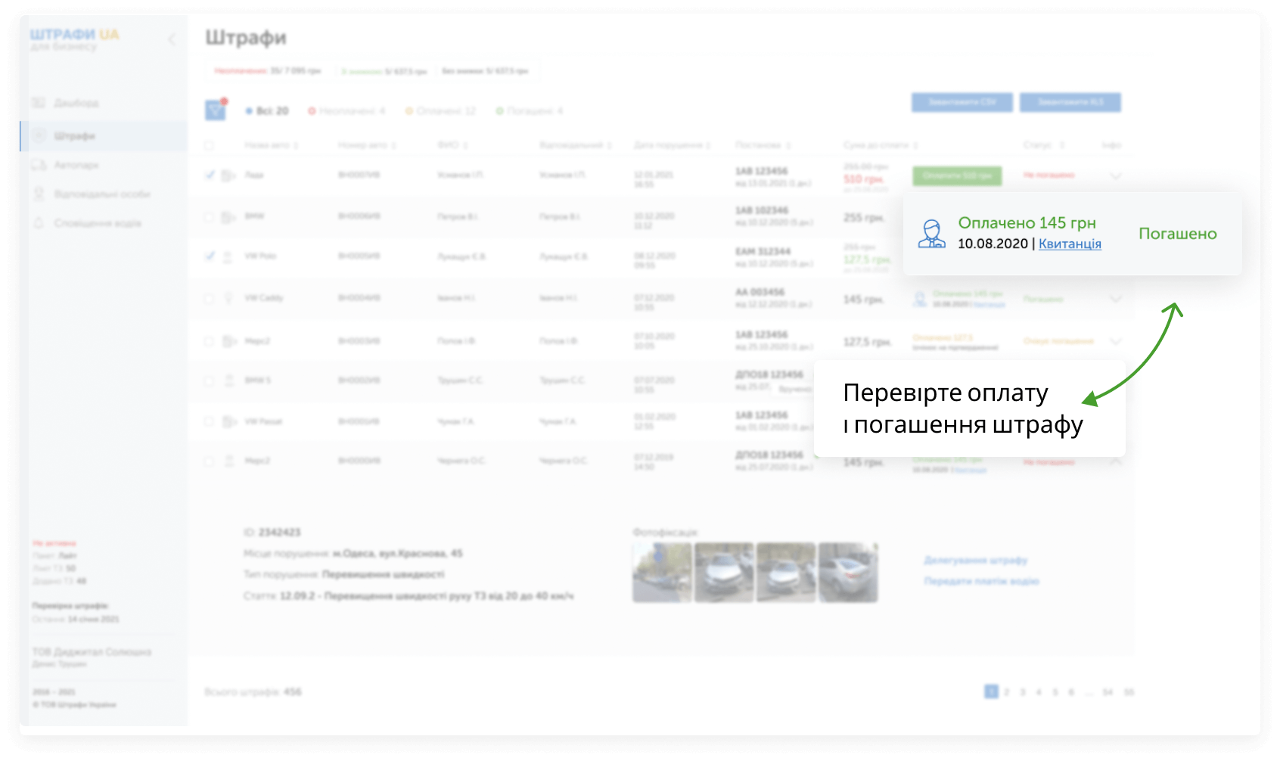Viewport: 1280px width, 761px height.
Task: Filter by the Всі: 20 tab
Action: tap(267, 111)
